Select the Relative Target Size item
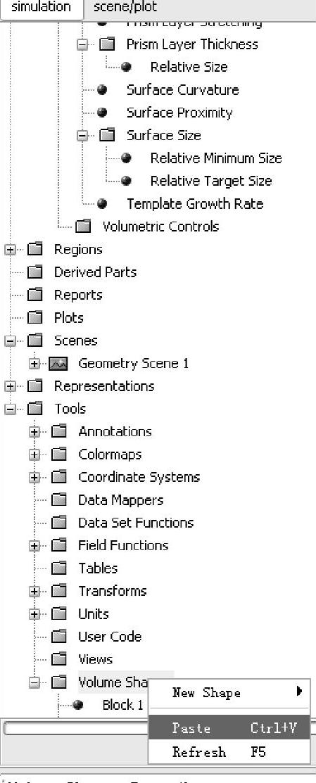 [x=211, y=182]
